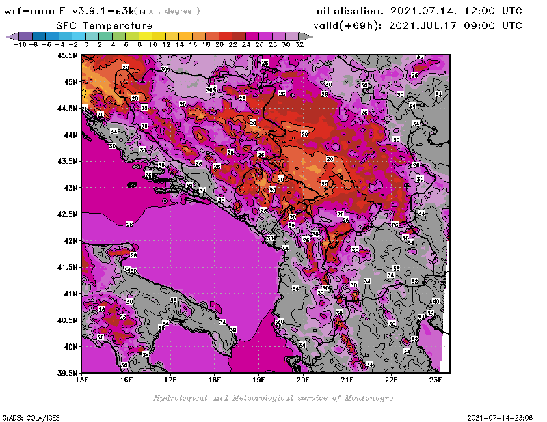The width and height of the screenshot is (547, 422).
Task: Click the 15E longitude axis label
Action: (x=82, y=380)
